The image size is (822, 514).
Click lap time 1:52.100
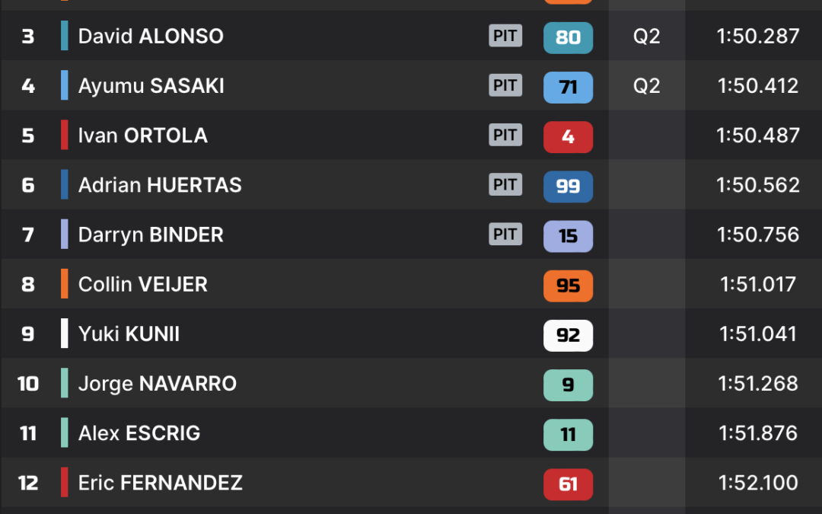click(x=758, y=483)
